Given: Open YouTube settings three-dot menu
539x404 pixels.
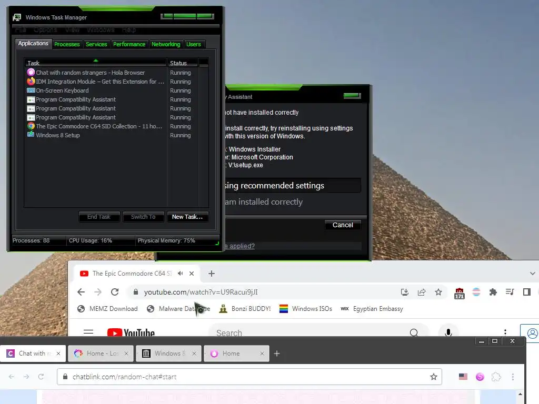Looking at the screenshot, I should [505, 332].
